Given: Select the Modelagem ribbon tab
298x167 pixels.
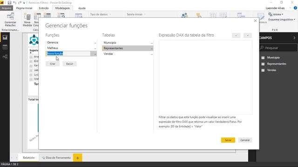Looking at the screenshot, I should point(62,8).
